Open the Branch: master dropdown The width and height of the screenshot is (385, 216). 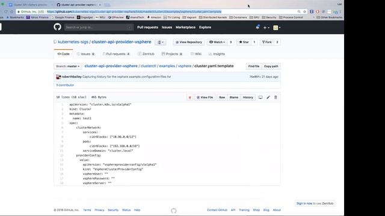coord(68,66)
